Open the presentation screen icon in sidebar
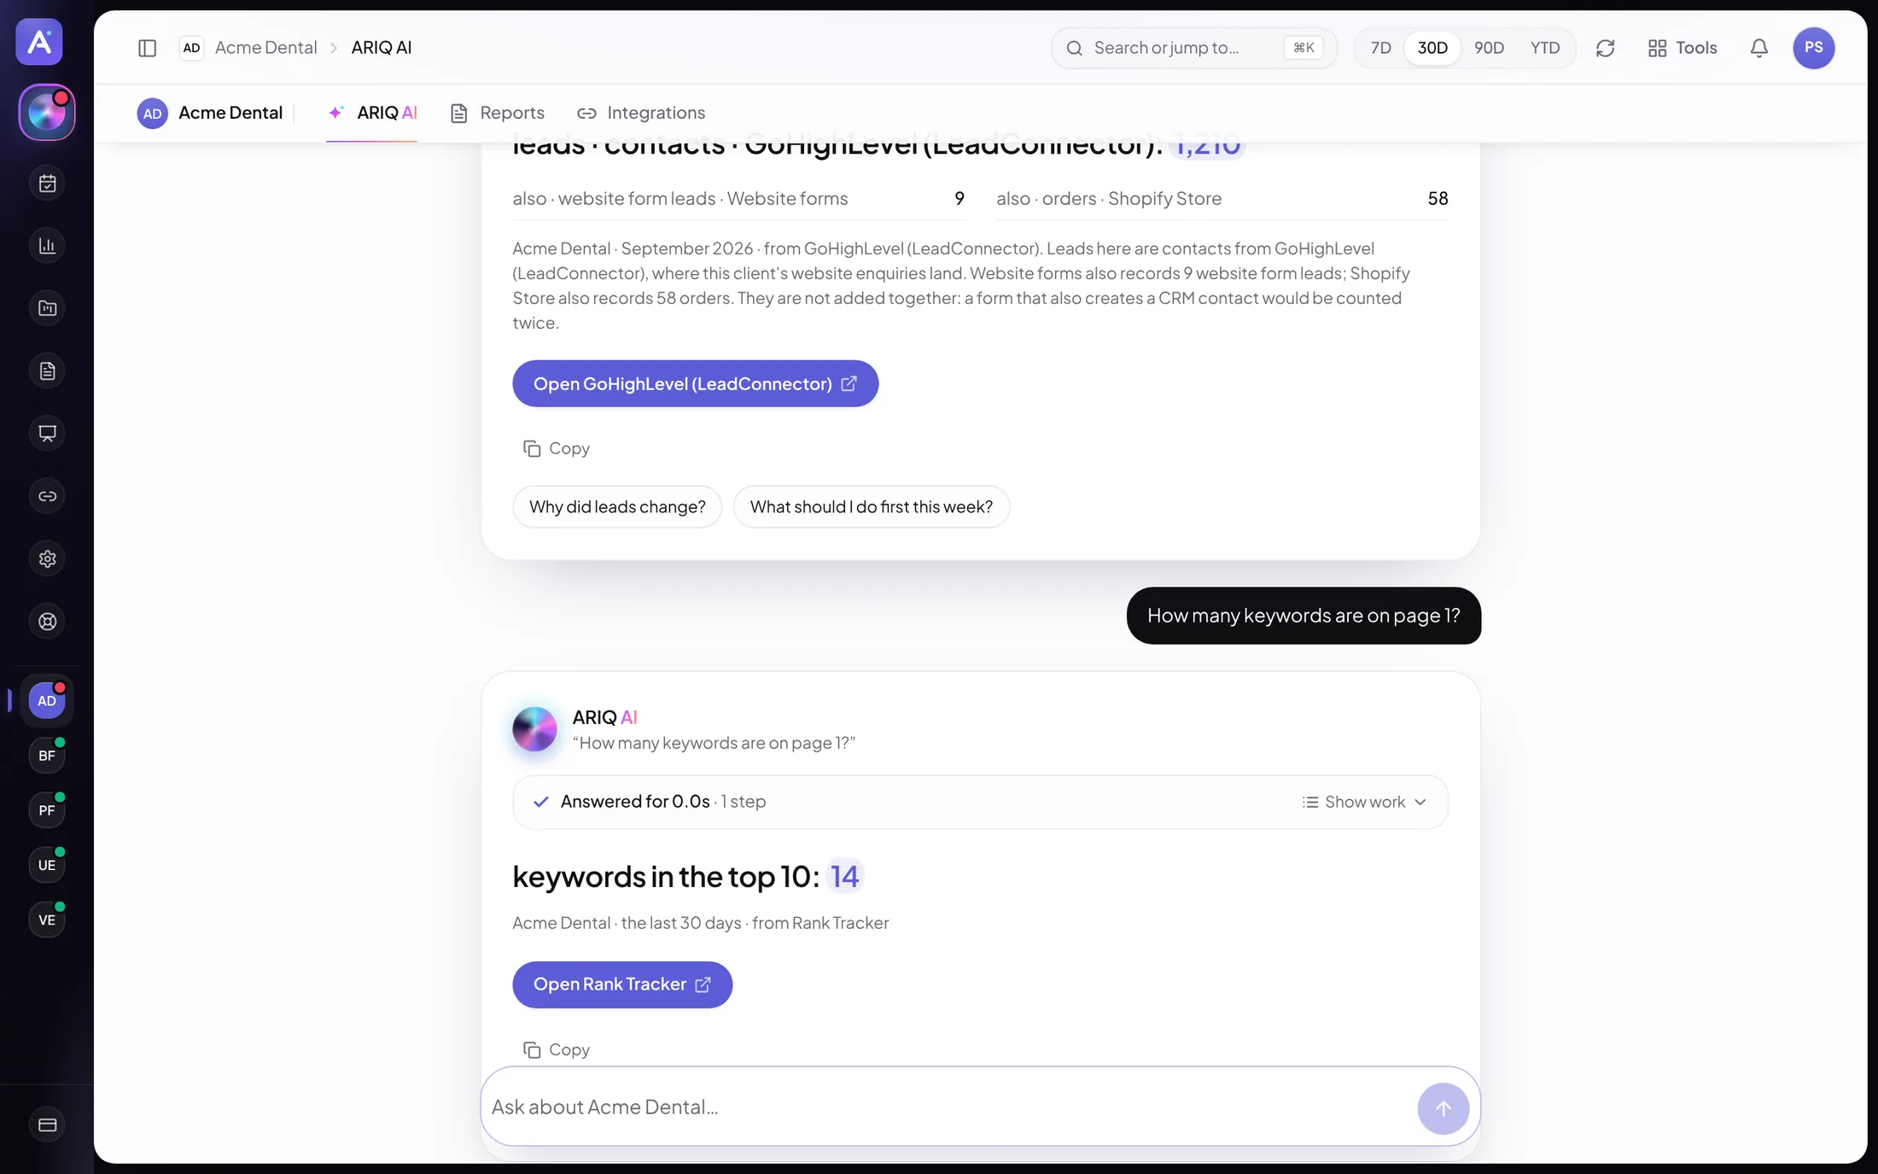This screenshot has height=1174, width=1878. tap(48, 434)
